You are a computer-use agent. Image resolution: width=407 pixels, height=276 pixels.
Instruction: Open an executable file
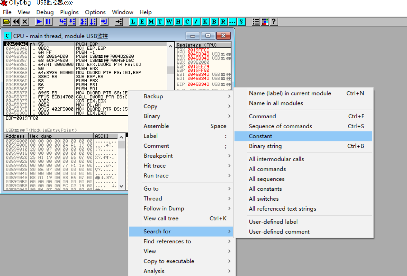click(7, 22)
